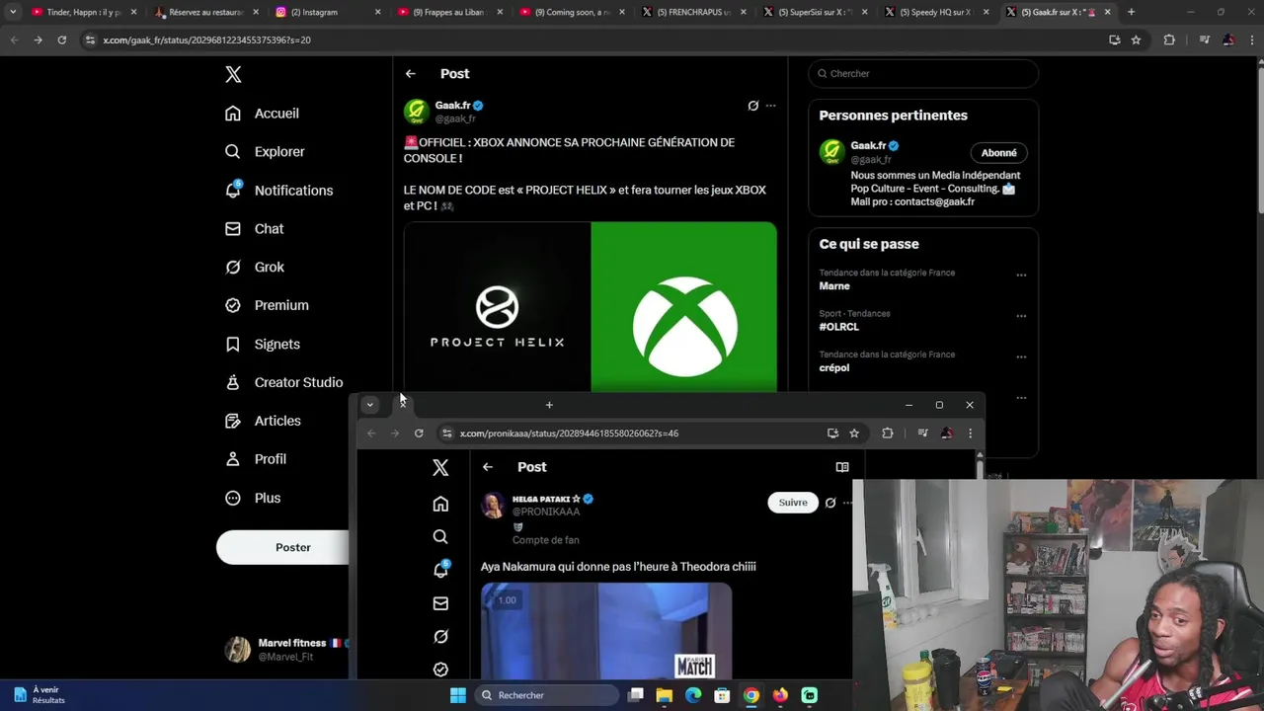The height and width of the screenshot is (711, 1264).
Task: Open the Marvel fitness account switcher
Action: click(286, 649)
